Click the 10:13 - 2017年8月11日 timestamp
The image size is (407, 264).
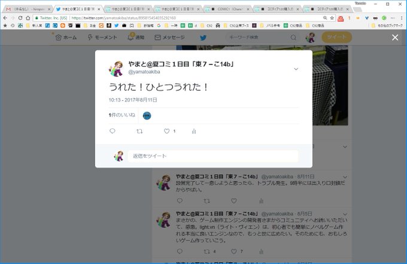click(133, 100)
